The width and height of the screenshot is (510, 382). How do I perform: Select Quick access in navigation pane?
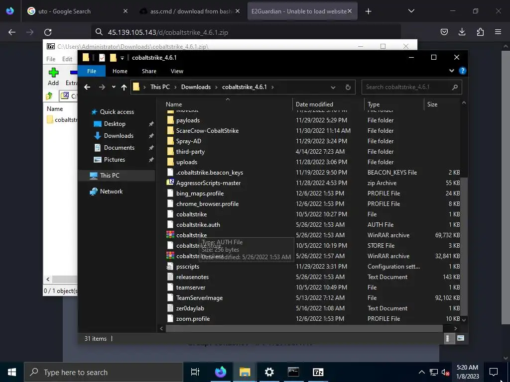pyautogui.click(x=117, y=112)
